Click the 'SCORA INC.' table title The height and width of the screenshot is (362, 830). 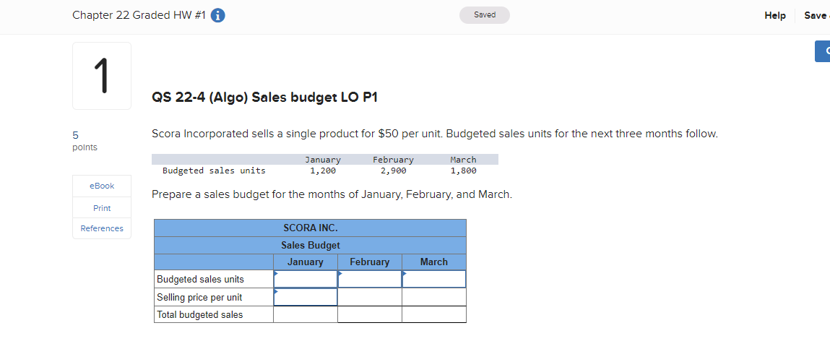310,228
